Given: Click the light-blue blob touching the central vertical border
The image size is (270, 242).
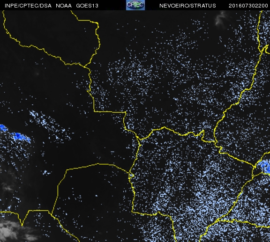Looking at the screenshot, I should pyautogui.click(x=132, y=176).
